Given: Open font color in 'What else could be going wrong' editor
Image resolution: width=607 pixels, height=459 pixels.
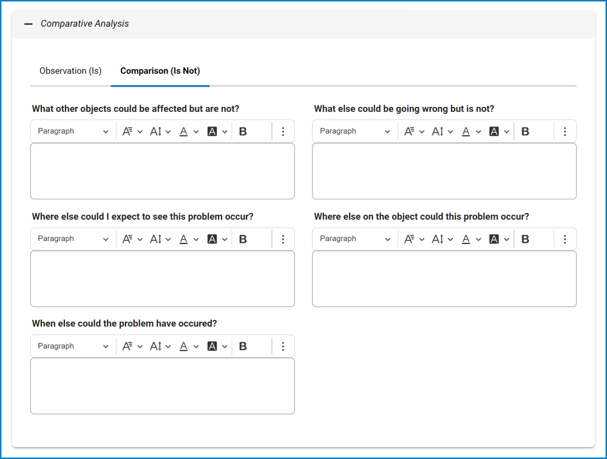Looking at the screenshot, I should [470, 131].
